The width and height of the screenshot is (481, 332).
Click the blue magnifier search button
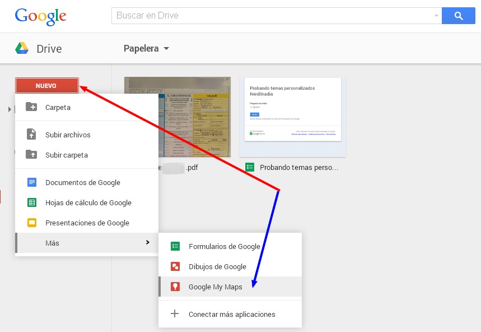click(x=458, y=16)
